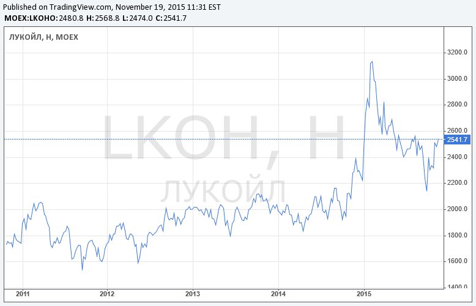Click the Published on TradingView.com text
This screenshot has height=306, width=476.
pyautogui.click(x=58, y=7)
